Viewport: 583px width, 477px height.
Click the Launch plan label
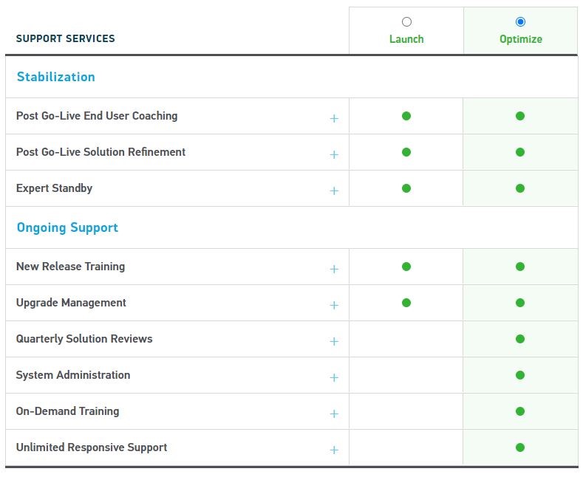pyautogui.click(x=406, y=39)
